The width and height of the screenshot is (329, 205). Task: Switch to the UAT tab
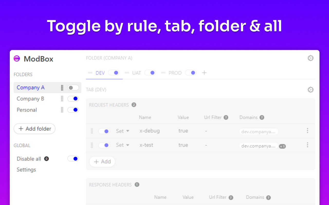pyautogui.click(x=136, y=73)
